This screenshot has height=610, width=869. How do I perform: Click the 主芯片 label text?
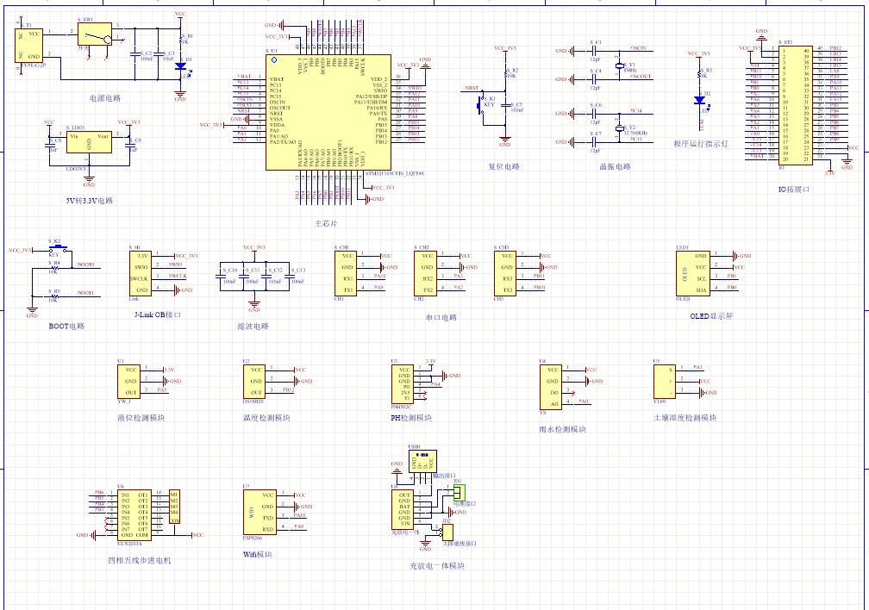(326, 223)
